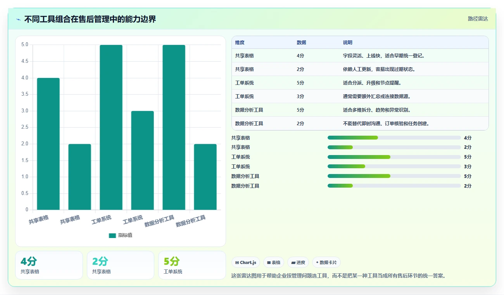The image size is (504, 295).
Task: Open the 5分 工单系统 data card
Action: pos(192,265)
